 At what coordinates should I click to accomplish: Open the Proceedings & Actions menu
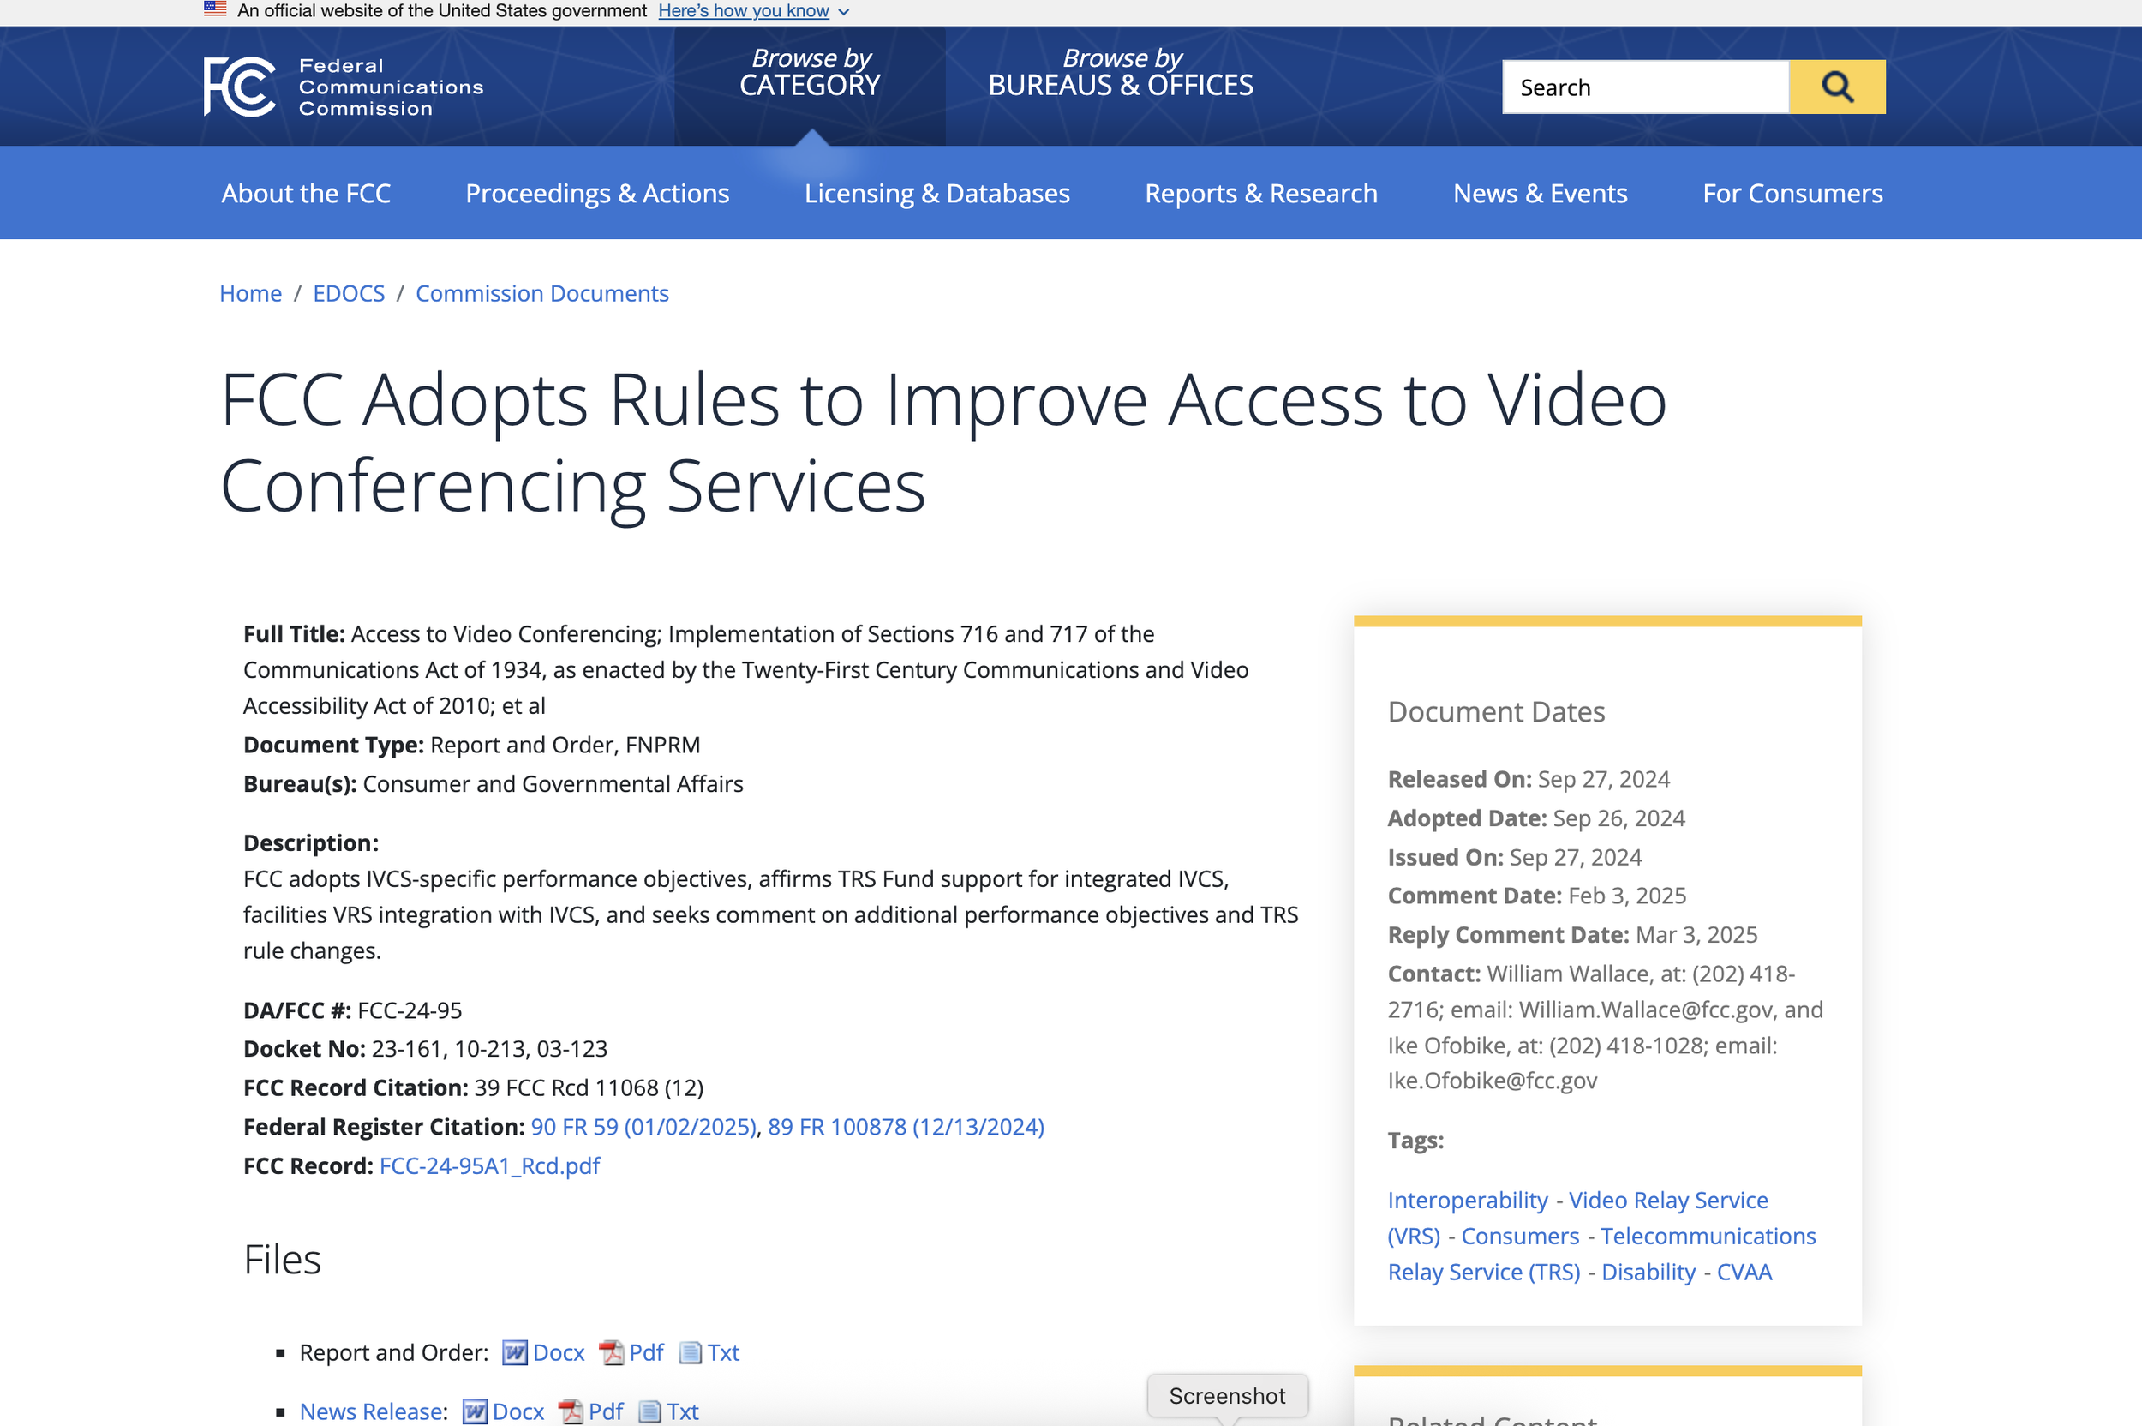(x=597, y=194)
